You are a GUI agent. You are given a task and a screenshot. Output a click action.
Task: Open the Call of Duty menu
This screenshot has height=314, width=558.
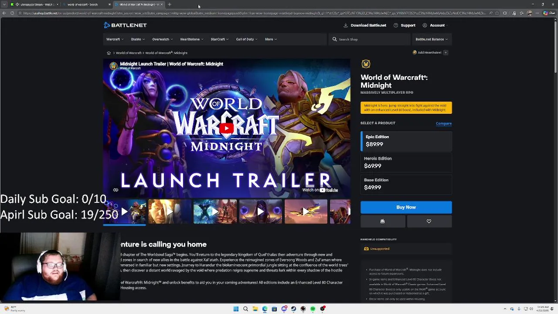click(x=247, y=39)
